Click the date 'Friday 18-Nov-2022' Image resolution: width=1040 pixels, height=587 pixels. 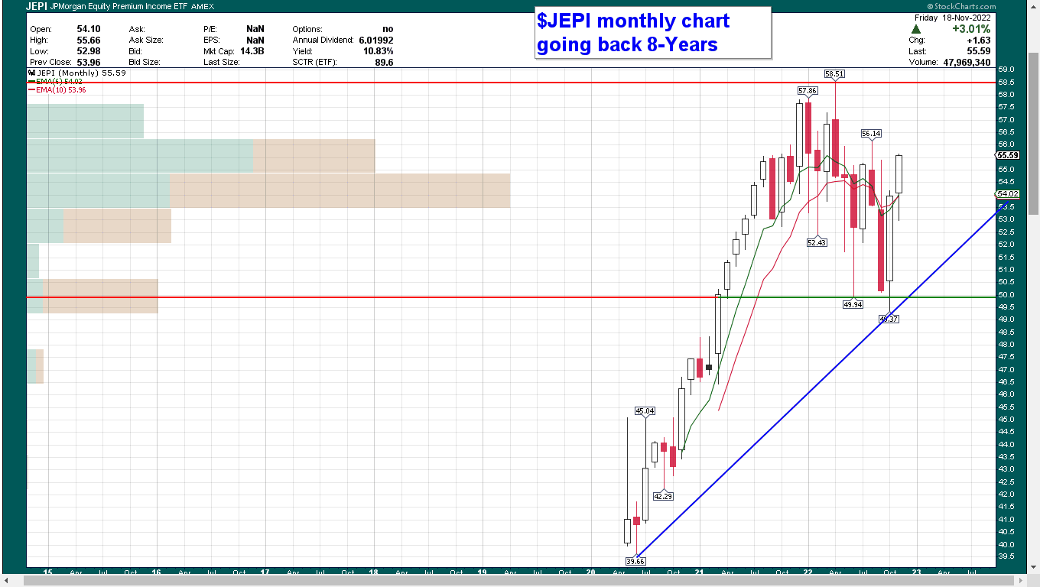tap(952, 17)
